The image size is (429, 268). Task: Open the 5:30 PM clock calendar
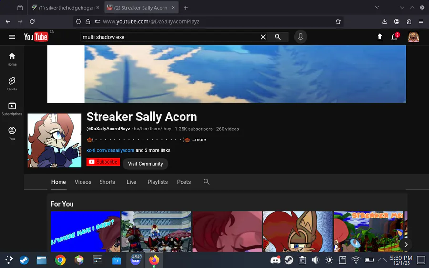coord(401,260)
